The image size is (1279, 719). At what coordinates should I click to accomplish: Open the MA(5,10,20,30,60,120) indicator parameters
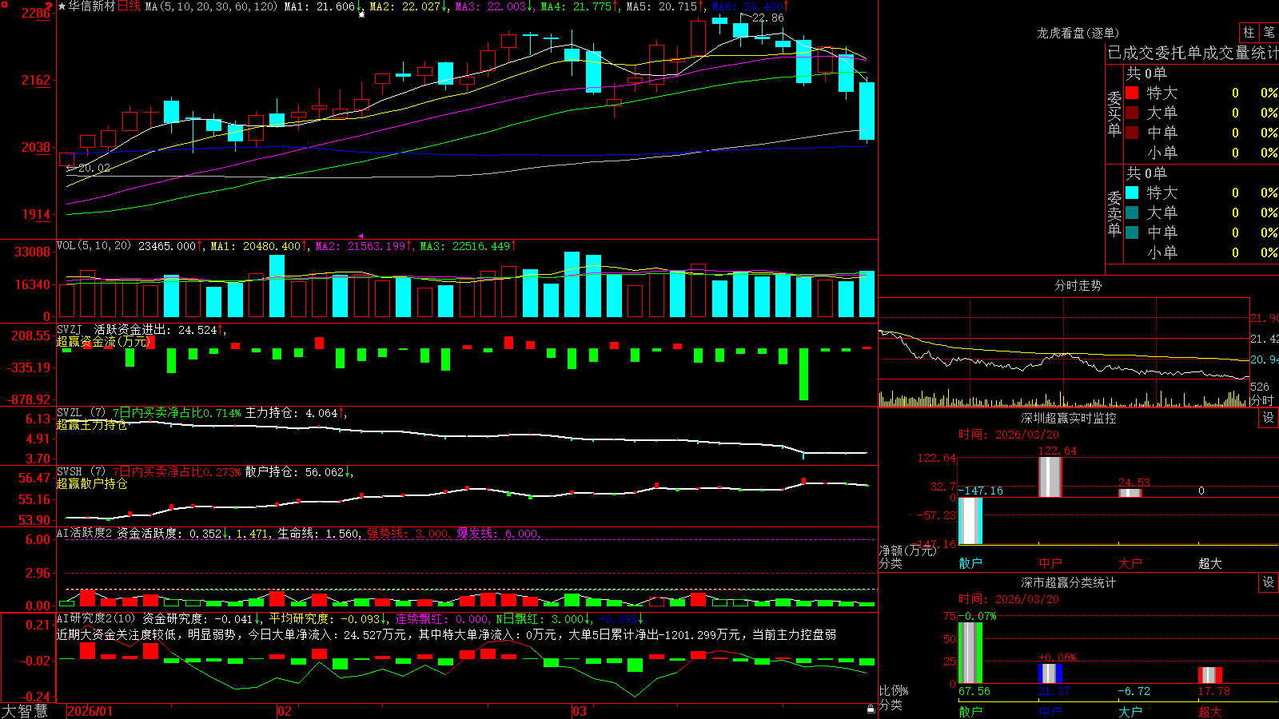(211, 6)
